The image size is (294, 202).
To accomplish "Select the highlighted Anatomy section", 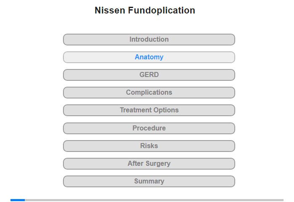I will [149, 57].
